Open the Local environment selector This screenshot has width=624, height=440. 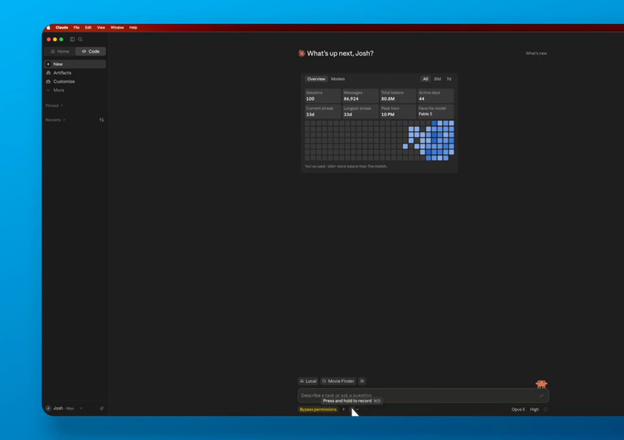click(308, 381)
